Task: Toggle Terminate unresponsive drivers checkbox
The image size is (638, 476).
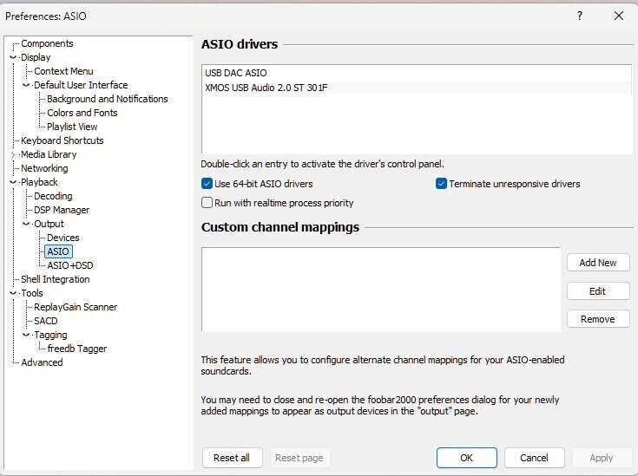Action: pos(441,184)
